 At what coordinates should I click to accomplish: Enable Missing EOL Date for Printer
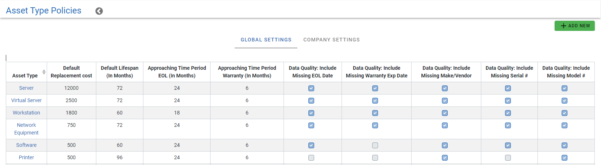[x=311, y=158]
